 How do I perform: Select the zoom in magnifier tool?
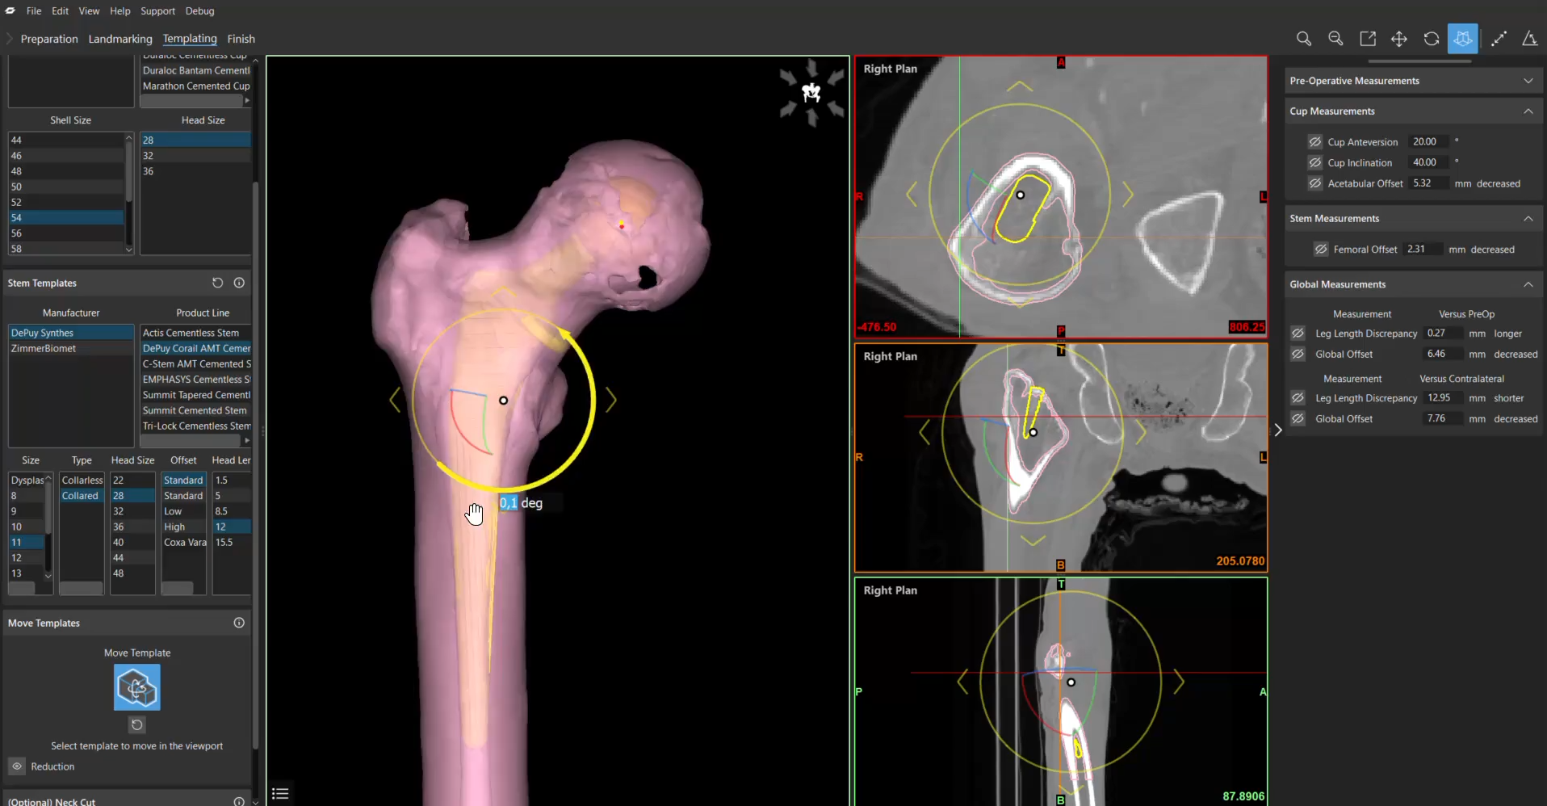[x=1303, y=39]
